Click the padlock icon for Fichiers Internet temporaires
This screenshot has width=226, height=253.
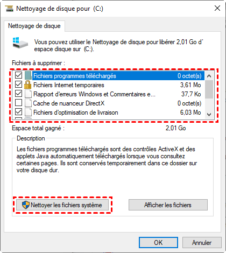(x=28, y=85)
